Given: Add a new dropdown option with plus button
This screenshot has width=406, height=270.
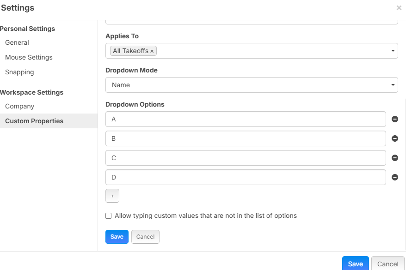Looking at the screenshot, I should pyautogui.click(x=112, y=196).
